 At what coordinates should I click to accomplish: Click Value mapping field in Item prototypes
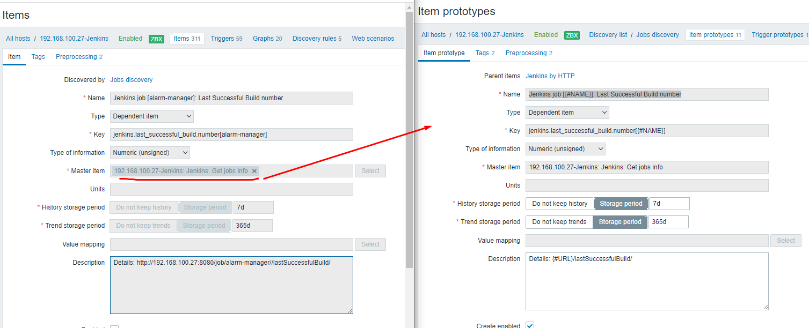point(647,241)
